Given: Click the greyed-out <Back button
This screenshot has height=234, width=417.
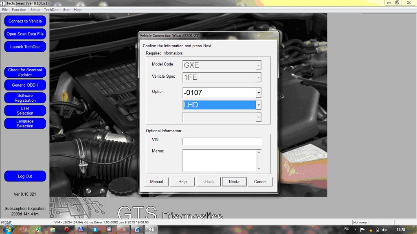Looking at the screenshot, I should (208, 182).
